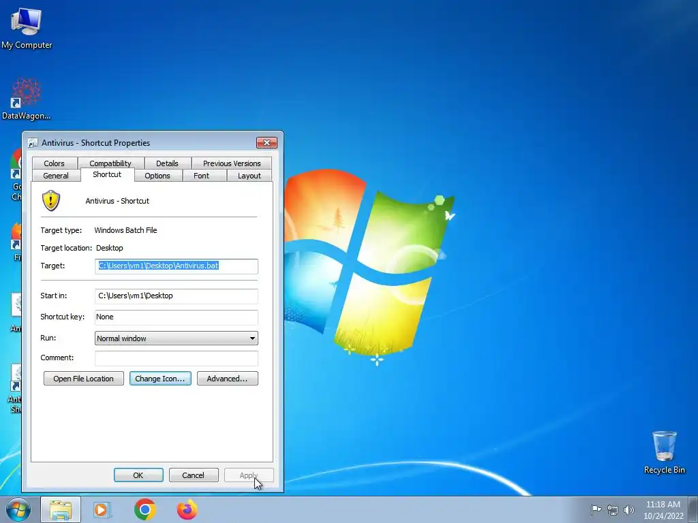Click the Target path field
Viewport: 698px width, 523px height.
pos(177,266)
